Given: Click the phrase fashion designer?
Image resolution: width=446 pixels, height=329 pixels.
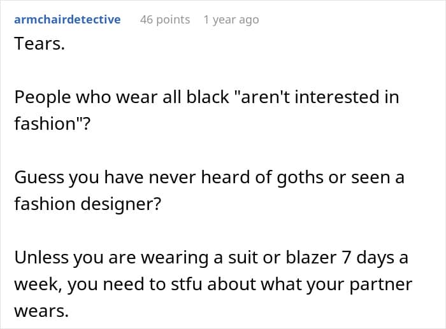Looking at the screenshot, I should click(x=88, y=204).
